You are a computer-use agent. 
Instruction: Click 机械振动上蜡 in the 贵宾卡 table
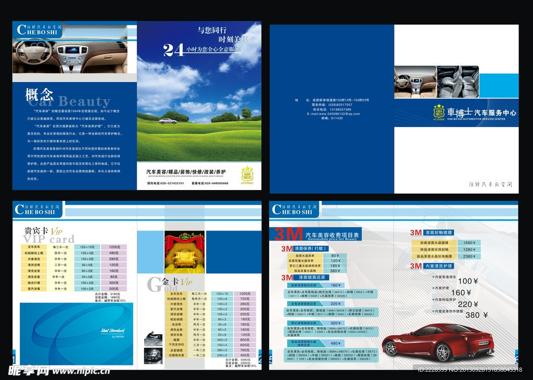tap(34, 253)
